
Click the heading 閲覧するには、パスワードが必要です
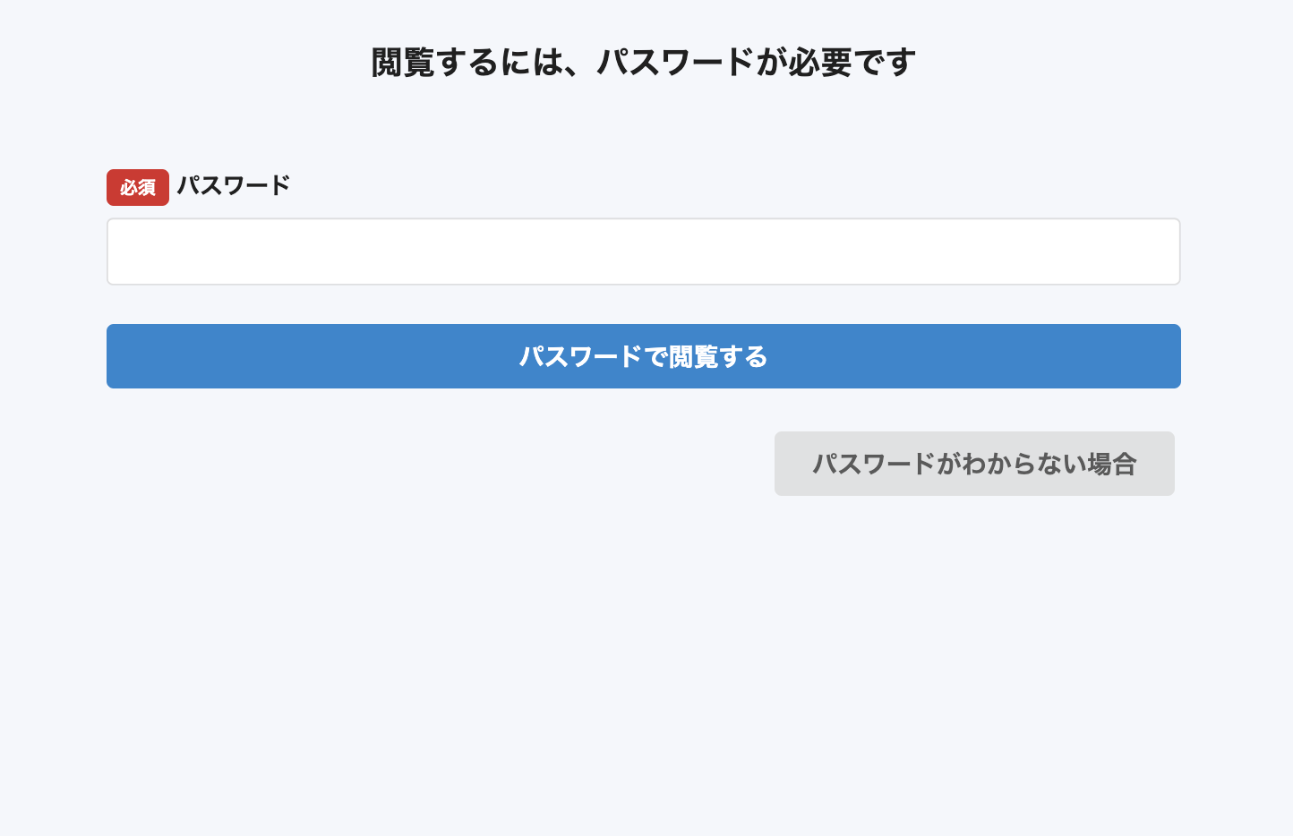click(644, 63)
